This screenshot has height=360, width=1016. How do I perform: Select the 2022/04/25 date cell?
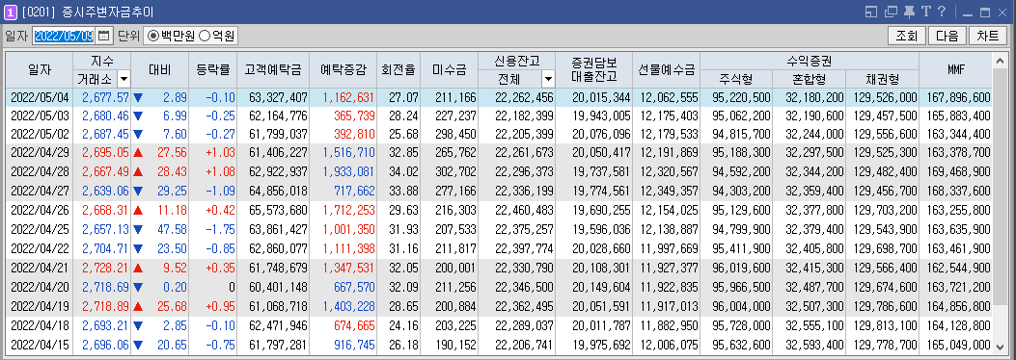[40, 229]
